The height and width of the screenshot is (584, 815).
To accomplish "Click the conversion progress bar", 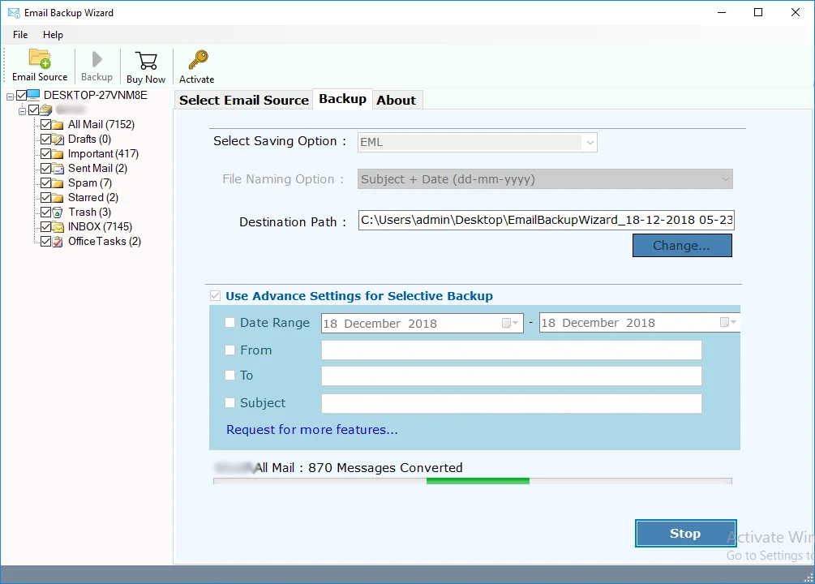I will (x=472, y=481).
